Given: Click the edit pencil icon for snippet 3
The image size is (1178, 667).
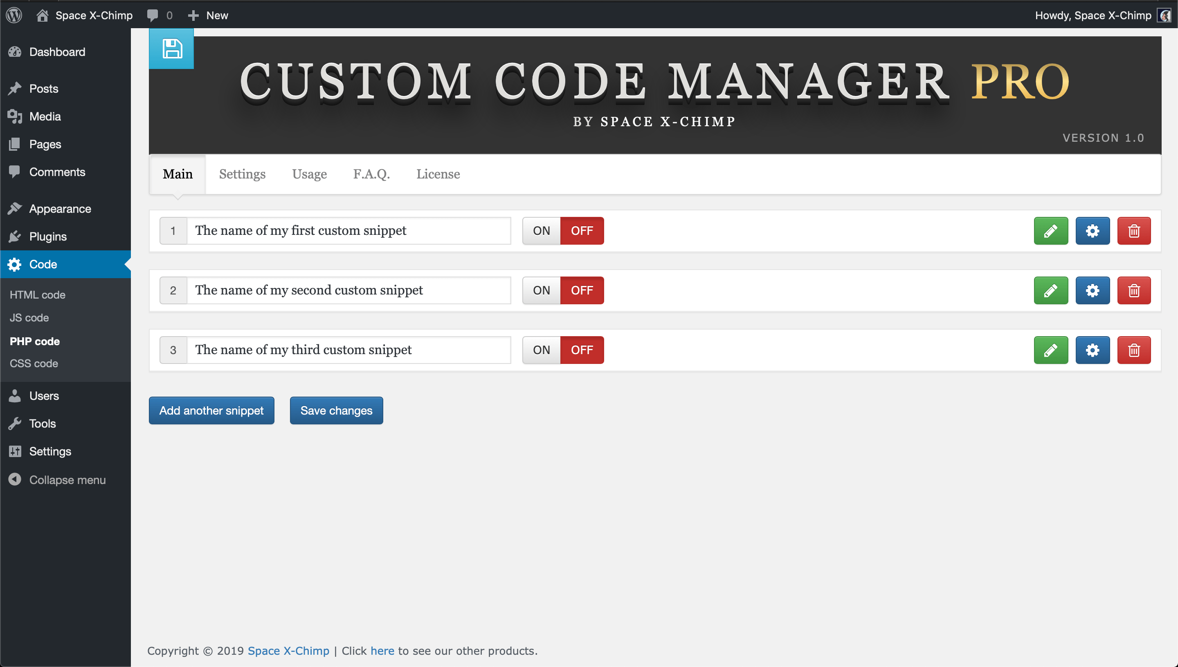Looking at the screenshot, I should point(1050,350).
